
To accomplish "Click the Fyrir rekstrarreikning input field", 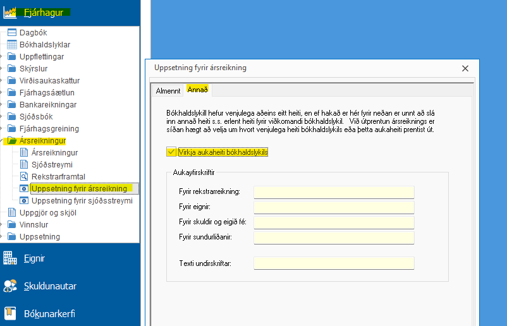I will click(x=334, y=192).
